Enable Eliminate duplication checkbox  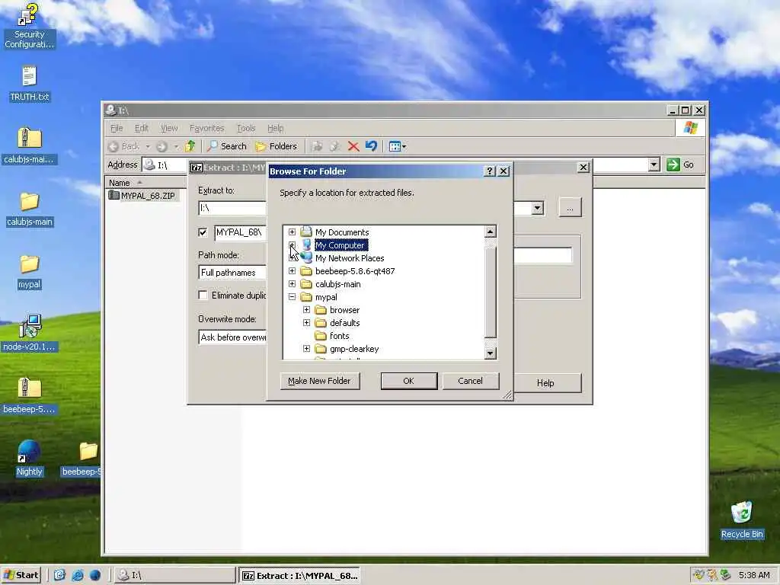(x=203, y=295)
